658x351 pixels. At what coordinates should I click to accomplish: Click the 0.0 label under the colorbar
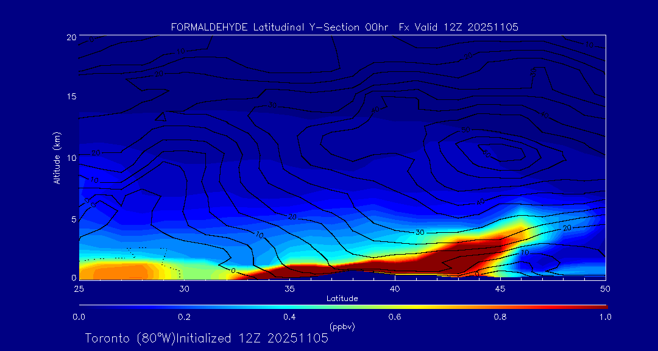[x=79, y=317]
